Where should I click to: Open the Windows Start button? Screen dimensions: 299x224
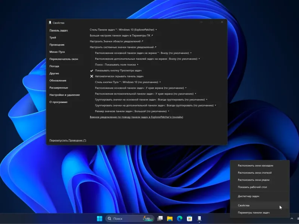tap(99, 218)
